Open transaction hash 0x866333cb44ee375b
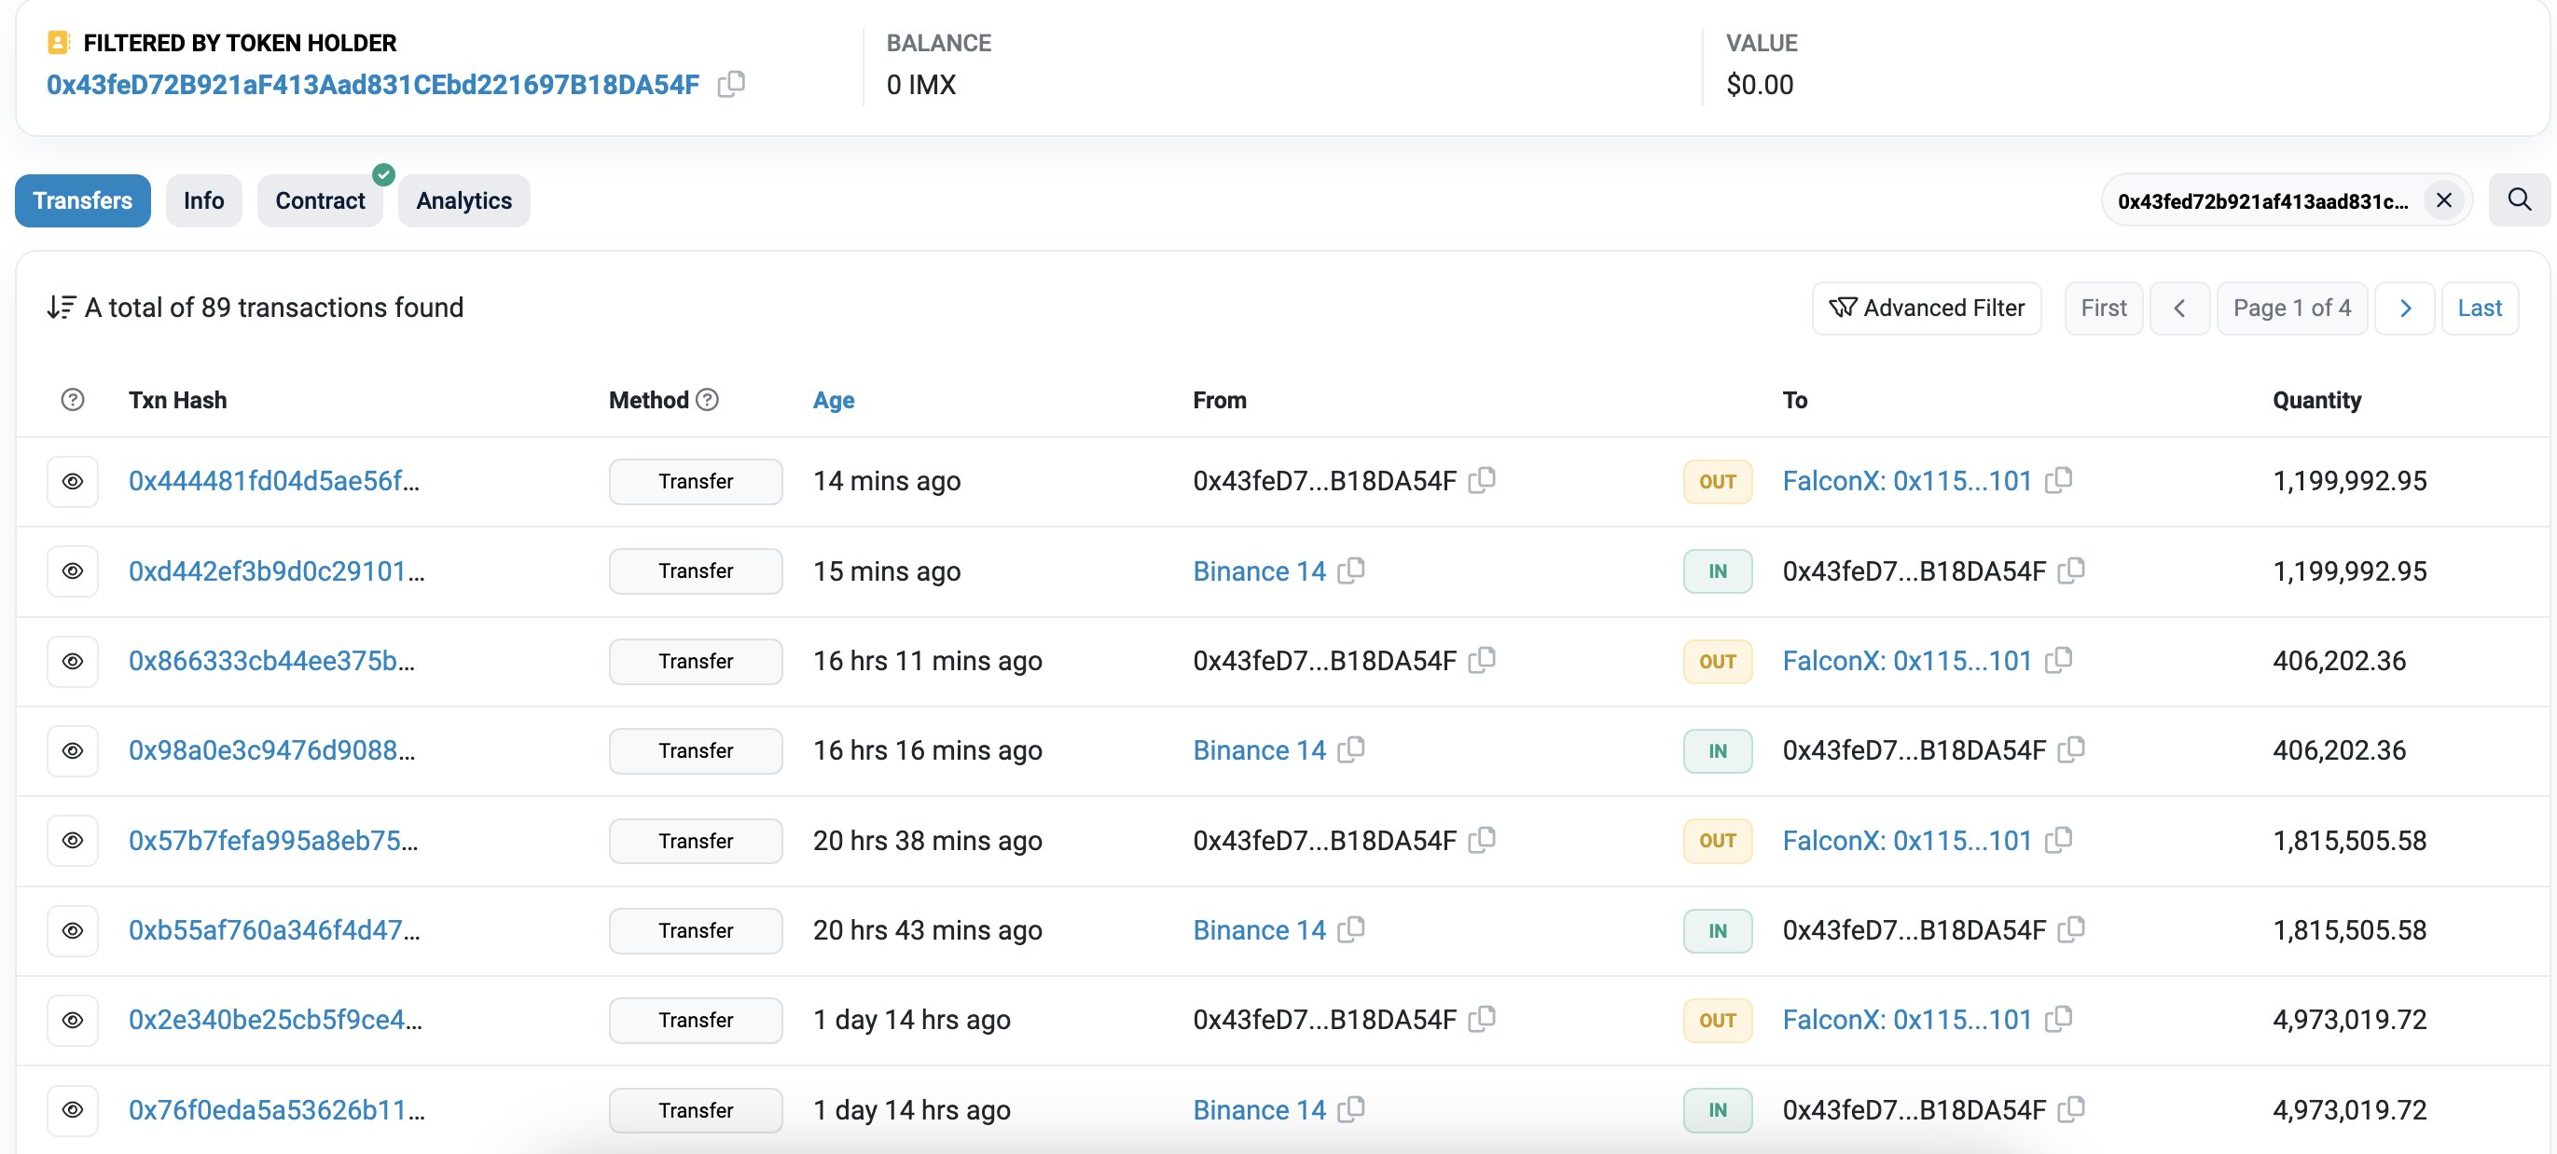The image size is (2557, 1154). point(272,661)
